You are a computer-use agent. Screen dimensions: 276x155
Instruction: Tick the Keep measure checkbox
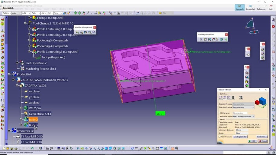(x=220, y=137)
